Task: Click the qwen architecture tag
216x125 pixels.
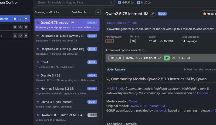Action: pyautogui.click(x=110, y=41)
